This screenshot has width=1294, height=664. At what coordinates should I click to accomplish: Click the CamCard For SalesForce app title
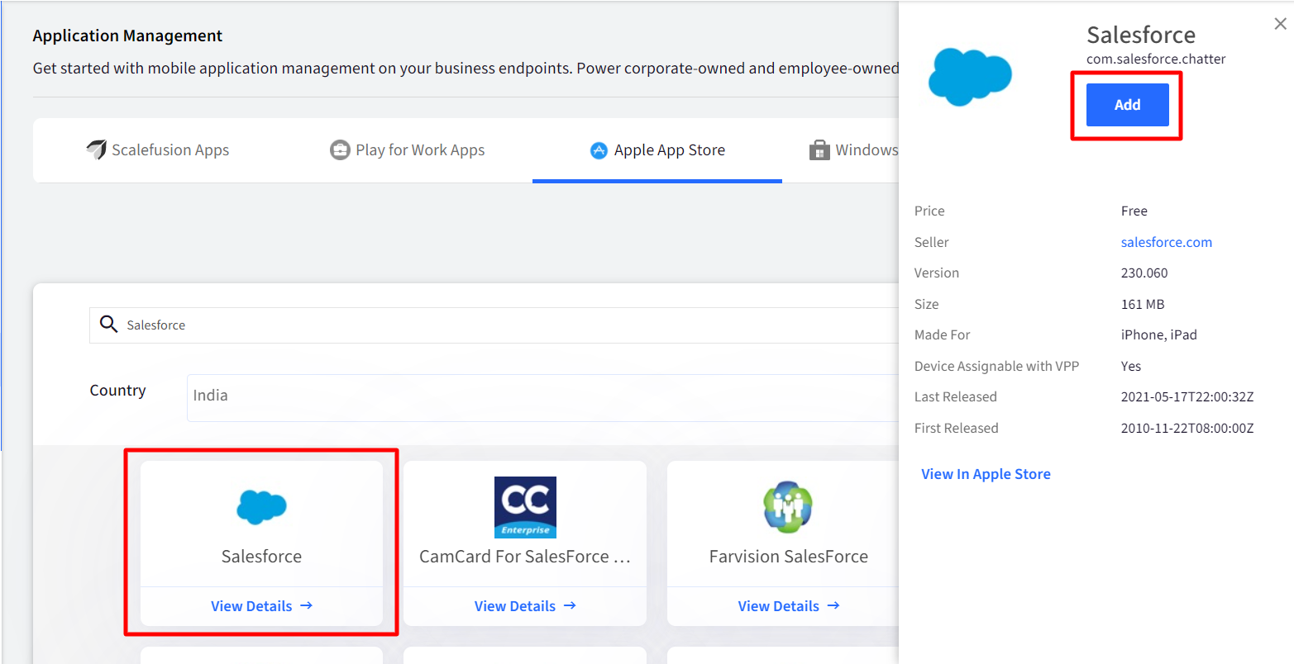[x=525, y=557]
